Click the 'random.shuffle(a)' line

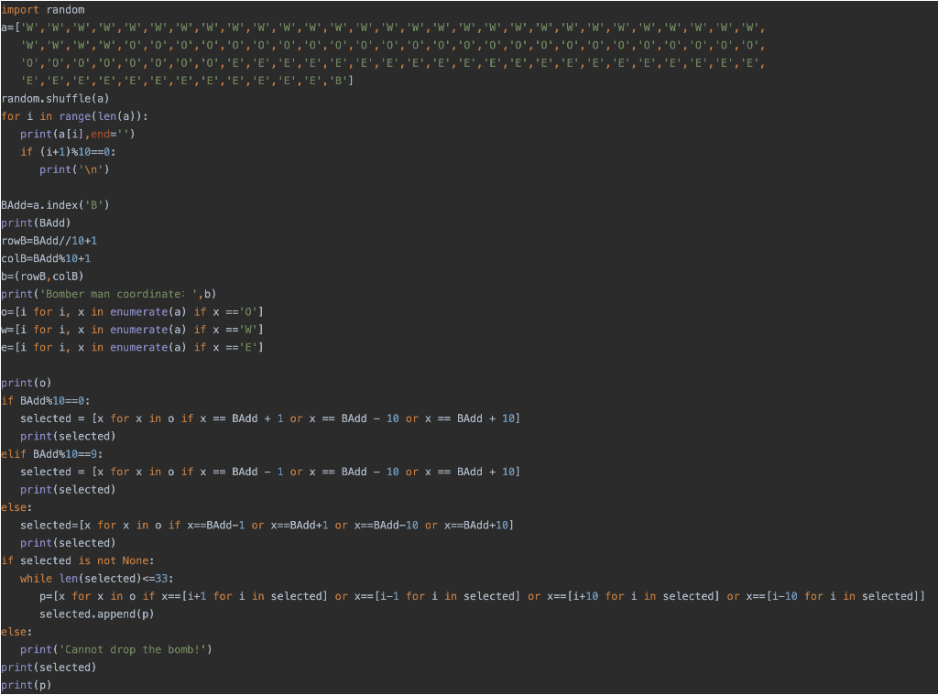[55, 98]
